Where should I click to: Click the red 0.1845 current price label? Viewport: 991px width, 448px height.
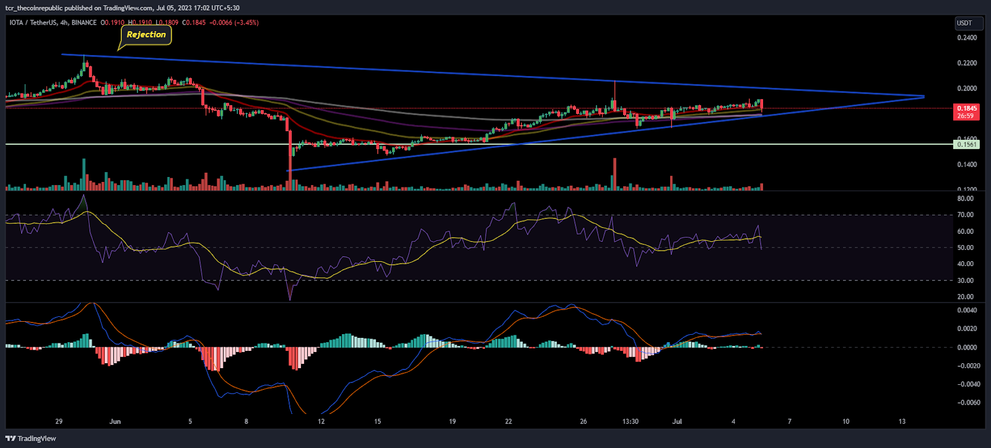point(967,112)
